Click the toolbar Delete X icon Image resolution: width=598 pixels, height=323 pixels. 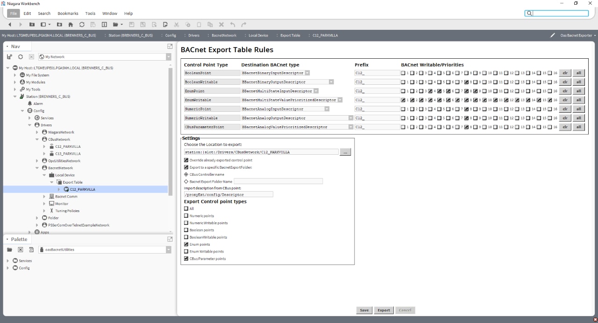click(x=221, y=24)
